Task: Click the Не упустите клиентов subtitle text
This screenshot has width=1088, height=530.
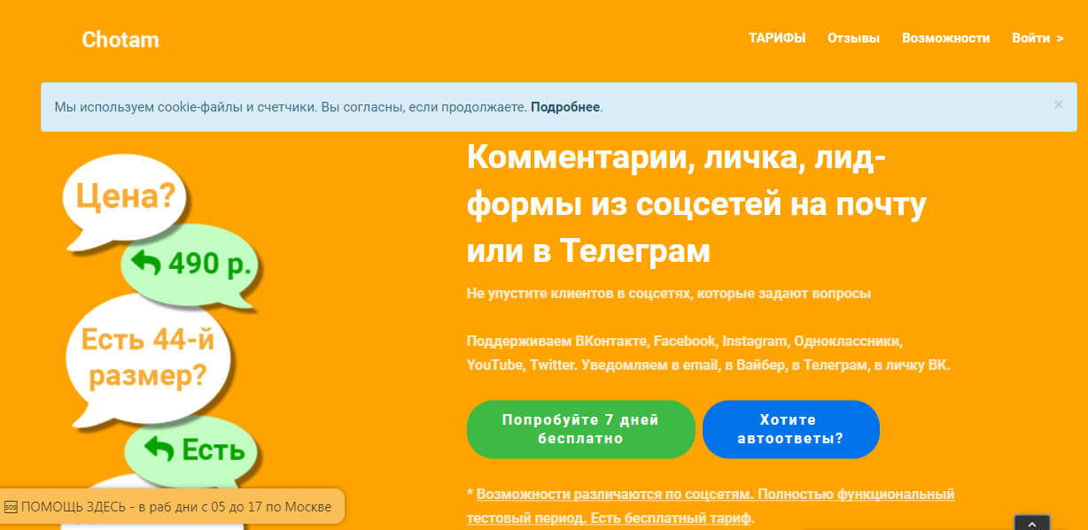Action: click(668, 294)
